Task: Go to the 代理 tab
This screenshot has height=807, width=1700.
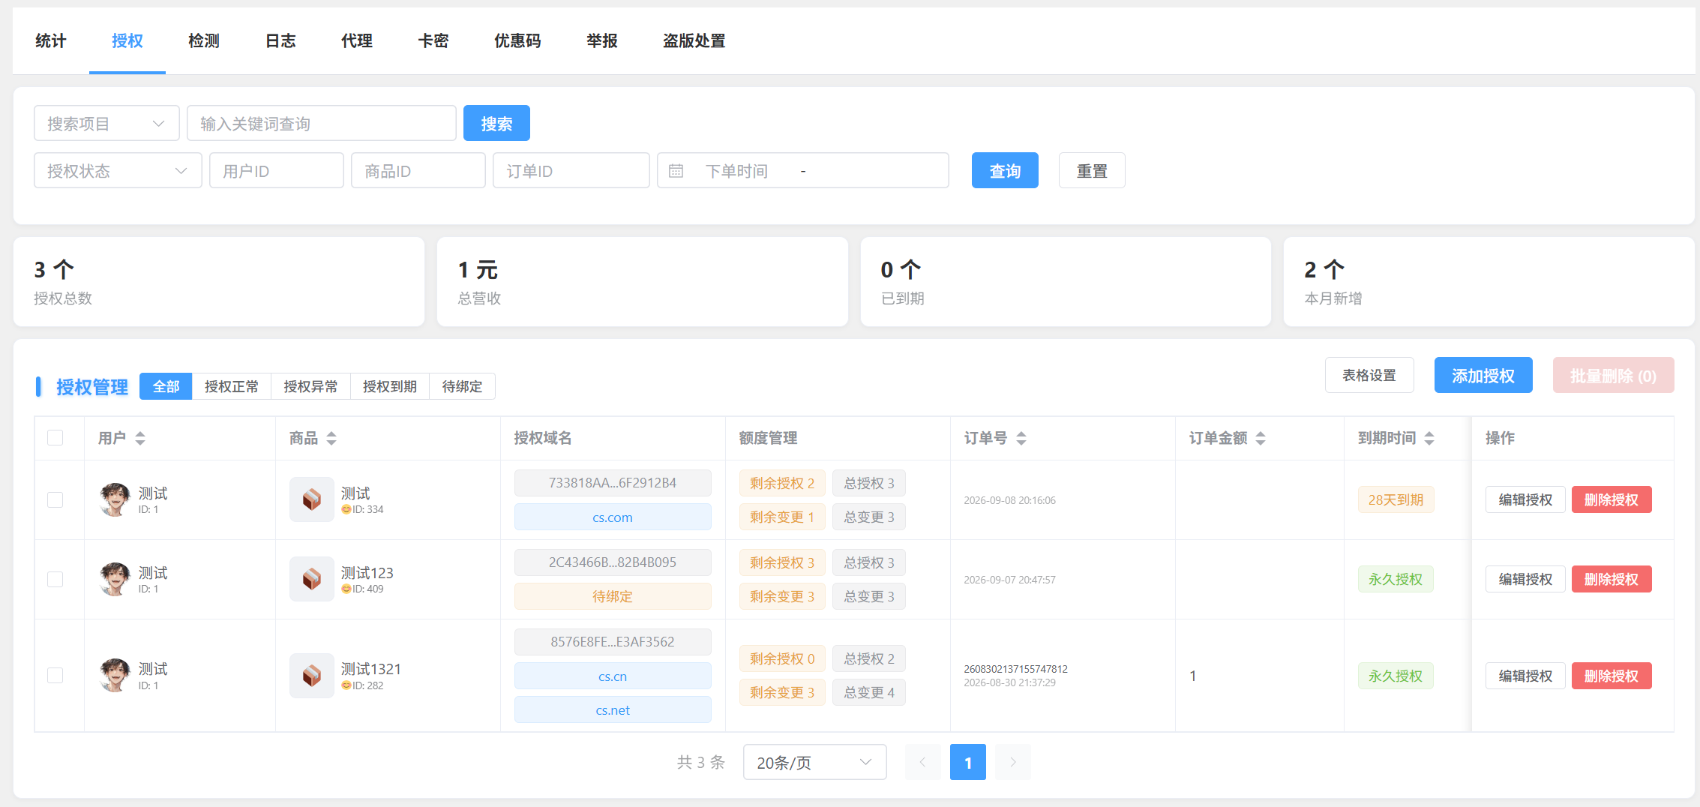Action: 357,40
